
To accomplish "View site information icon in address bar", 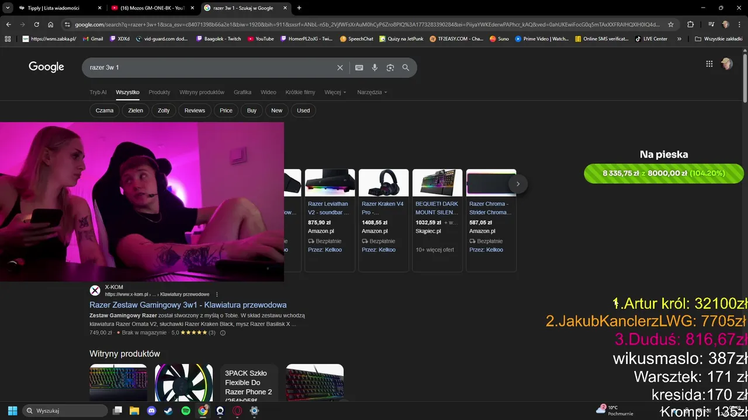I will point(67,24).
